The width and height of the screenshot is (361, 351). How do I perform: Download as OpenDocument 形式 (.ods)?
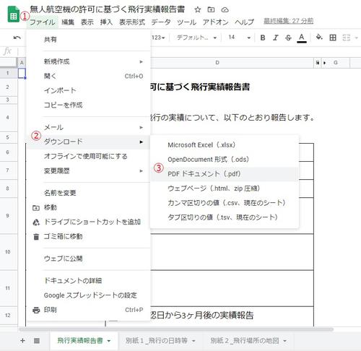click(x=225, y=160)
